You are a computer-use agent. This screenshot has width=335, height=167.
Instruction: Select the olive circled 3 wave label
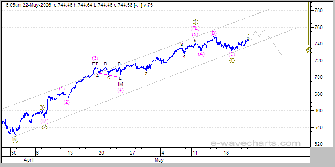(195, 22)
